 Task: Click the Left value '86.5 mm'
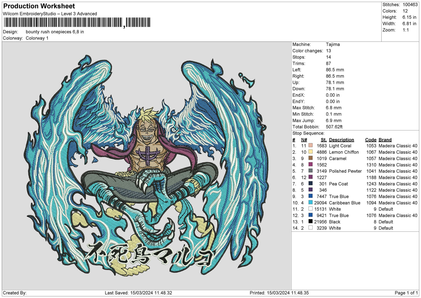point(335,70)
